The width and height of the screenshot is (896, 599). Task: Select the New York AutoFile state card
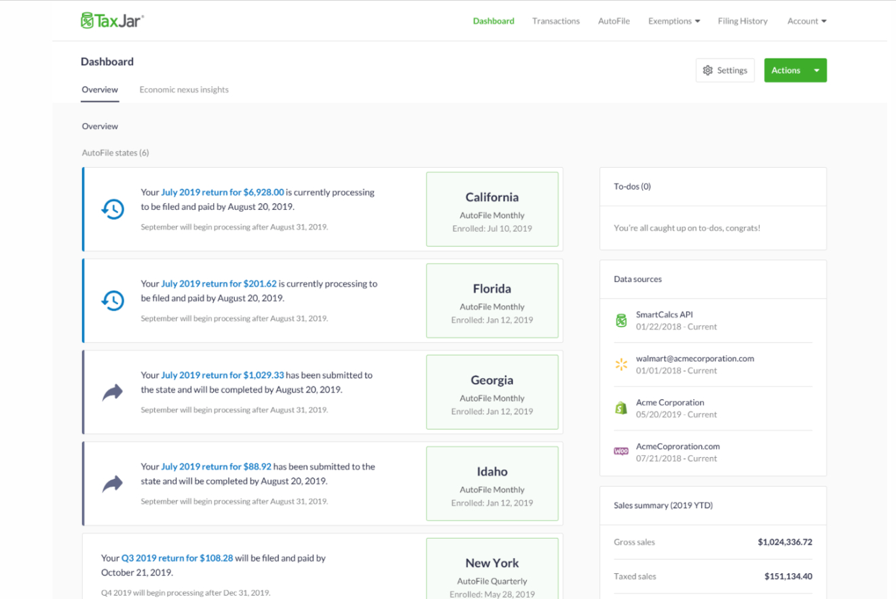492,568
